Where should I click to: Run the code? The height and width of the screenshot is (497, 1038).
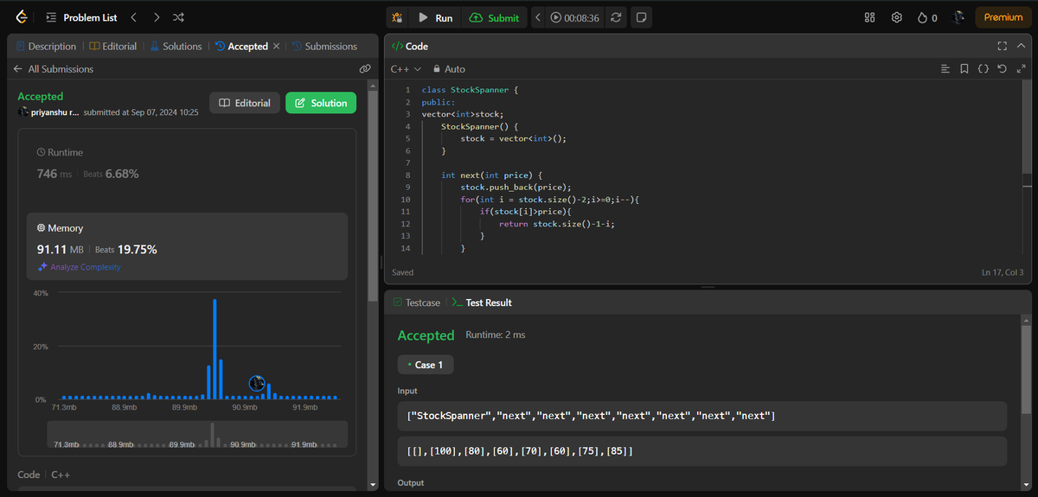point(433,17)
